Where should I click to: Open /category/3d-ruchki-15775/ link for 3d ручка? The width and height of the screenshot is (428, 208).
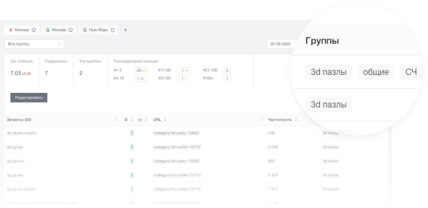[177, 147]
